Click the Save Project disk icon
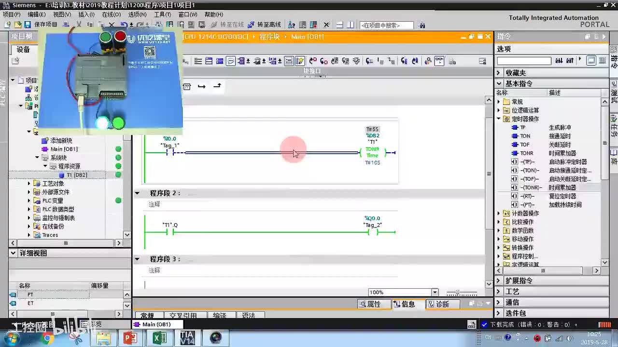The width and height of the screenshot is (618, 347). click(x=28, y=25)
